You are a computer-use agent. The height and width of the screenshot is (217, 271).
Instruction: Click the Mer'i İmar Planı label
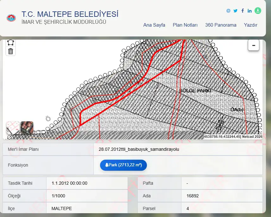pos(23,150)
